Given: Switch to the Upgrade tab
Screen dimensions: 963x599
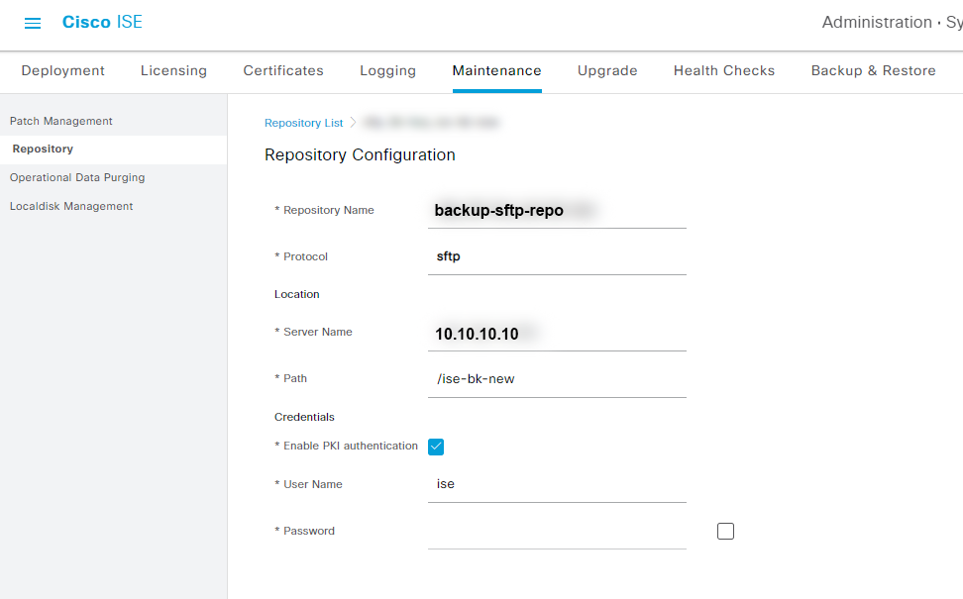Looking at the screenshot, I should pyautogui.click(x=607, y=70).
